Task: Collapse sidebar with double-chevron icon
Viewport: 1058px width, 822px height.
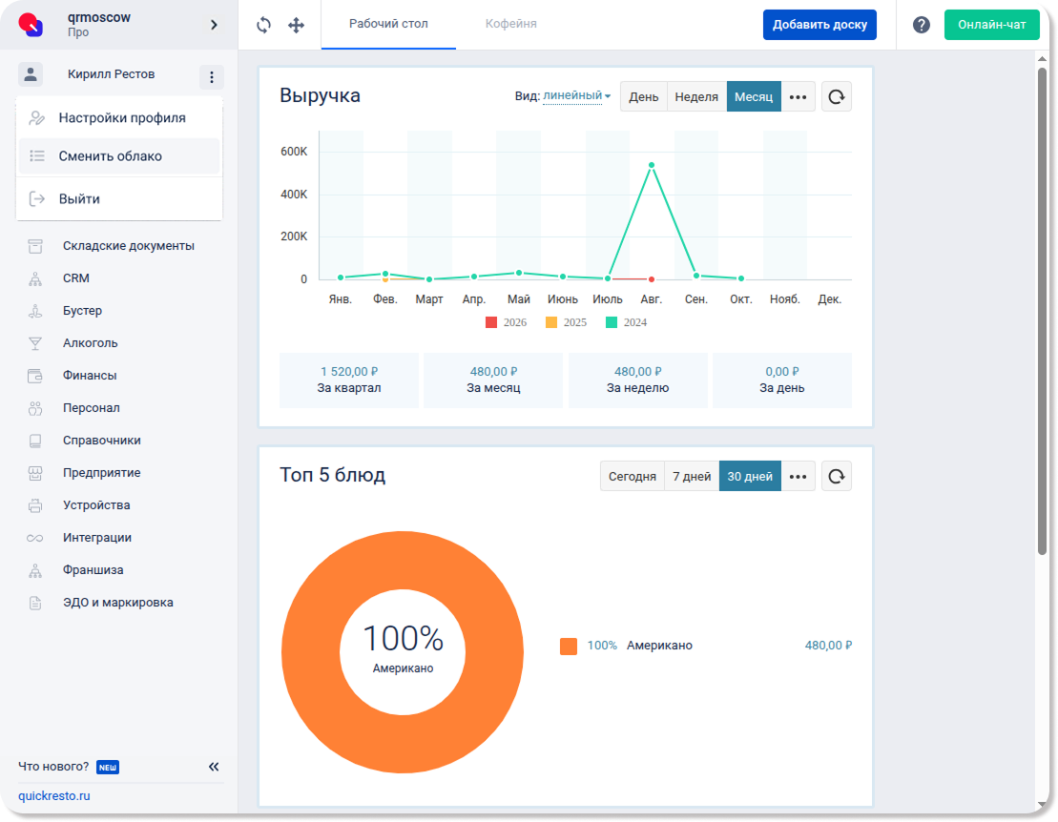Action: (x=213, y=767)
